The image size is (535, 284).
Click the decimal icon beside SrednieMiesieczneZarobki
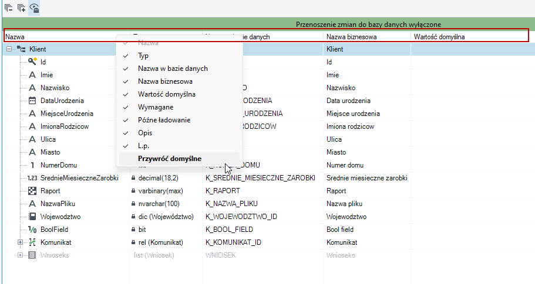[32, 178]
